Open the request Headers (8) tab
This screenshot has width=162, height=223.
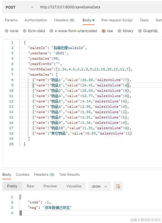click(64, 20)
